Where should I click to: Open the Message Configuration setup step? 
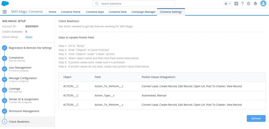(23, 78)
